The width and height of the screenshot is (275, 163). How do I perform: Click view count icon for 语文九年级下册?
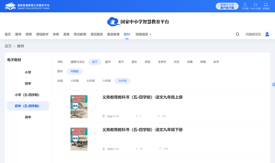(160, 149)
